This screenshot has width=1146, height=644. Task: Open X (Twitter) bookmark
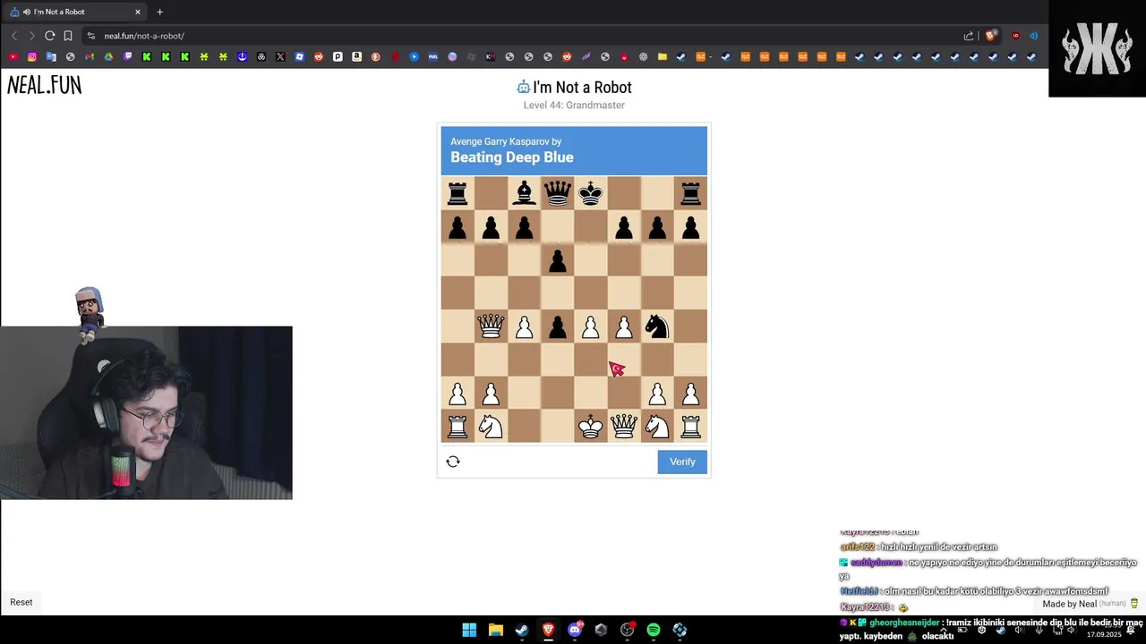[x=280, y=56]
